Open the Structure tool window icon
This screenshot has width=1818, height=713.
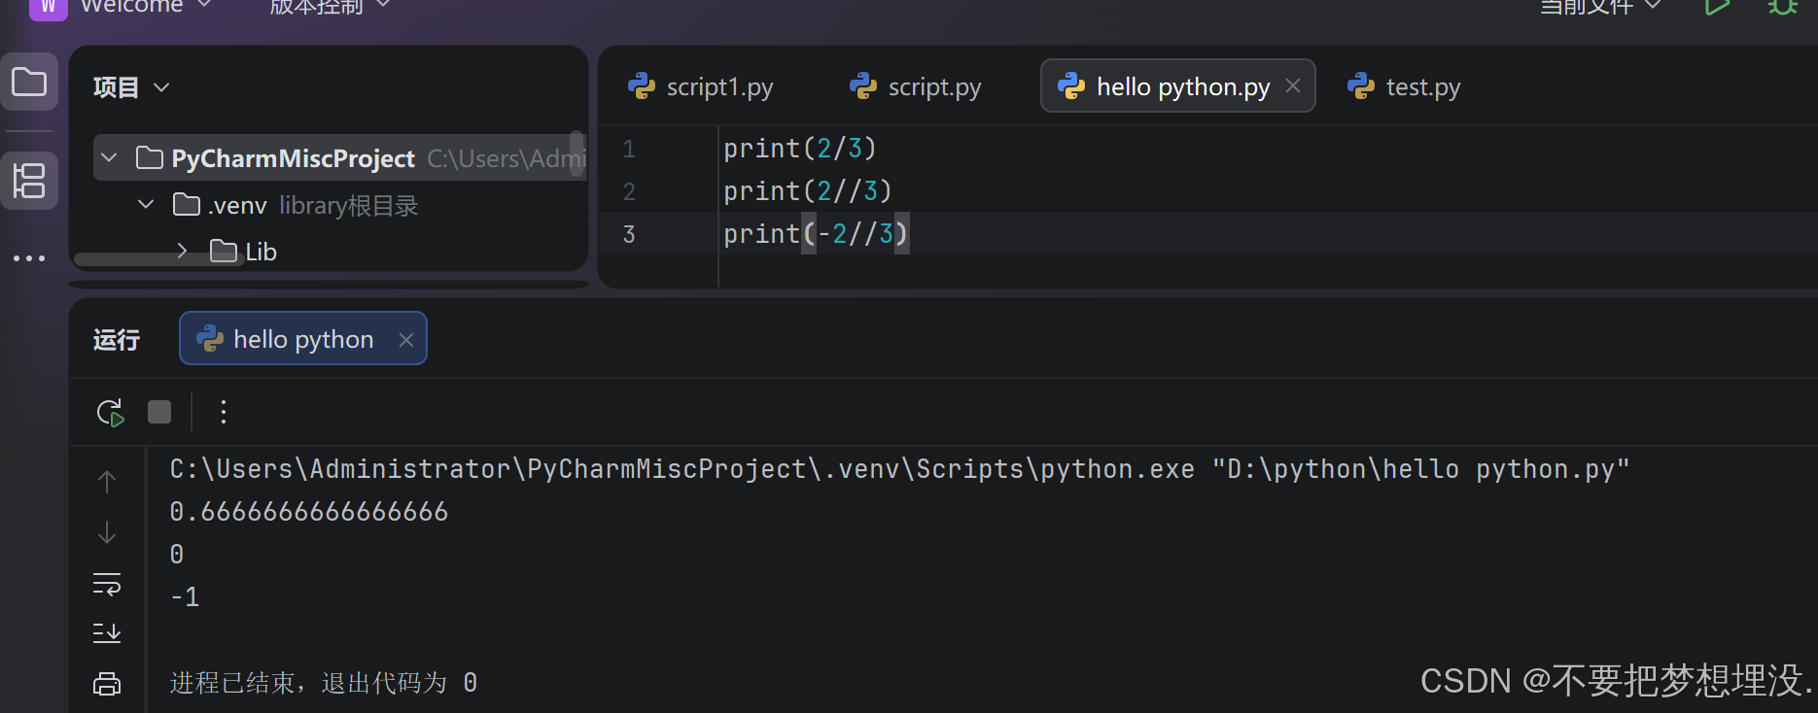[x=29, y=181]
